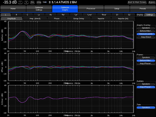Image resolution: width=156 pixels, height=117 pixels.
Task: Decrease volume with the minus button
Action: pos(21,2)
